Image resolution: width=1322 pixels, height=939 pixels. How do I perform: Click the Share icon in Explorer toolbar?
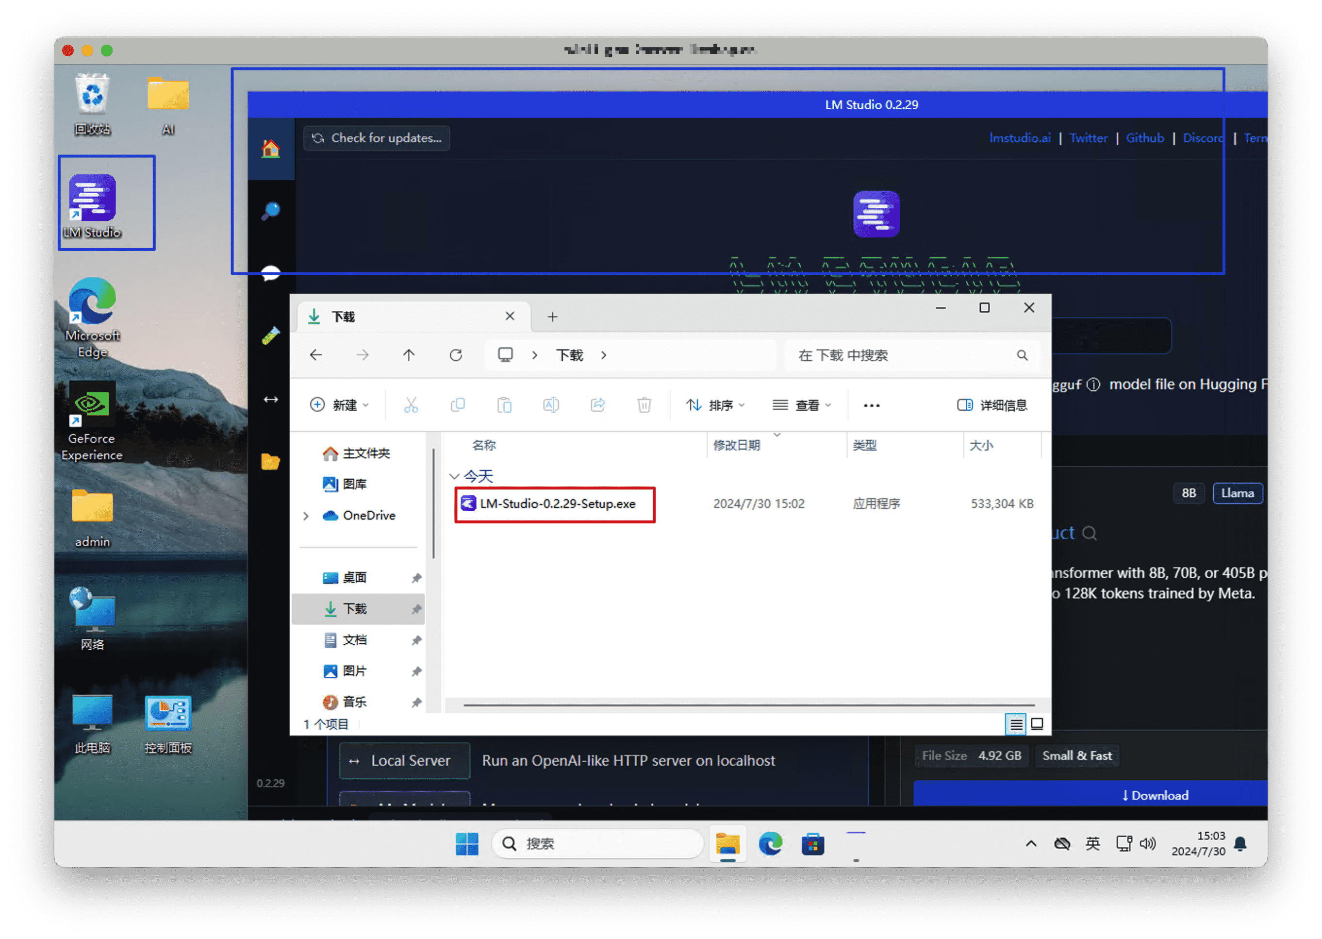(597, 405)
